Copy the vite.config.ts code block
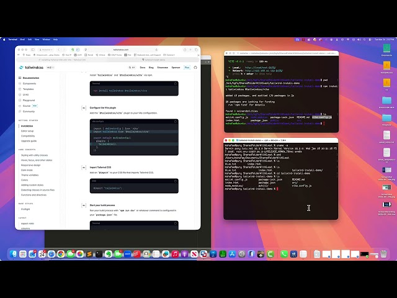Screen dimensions: 397x298 175,122
